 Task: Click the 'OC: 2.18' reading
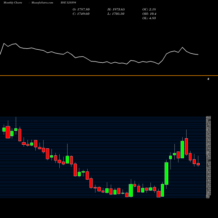coord(149,10)
